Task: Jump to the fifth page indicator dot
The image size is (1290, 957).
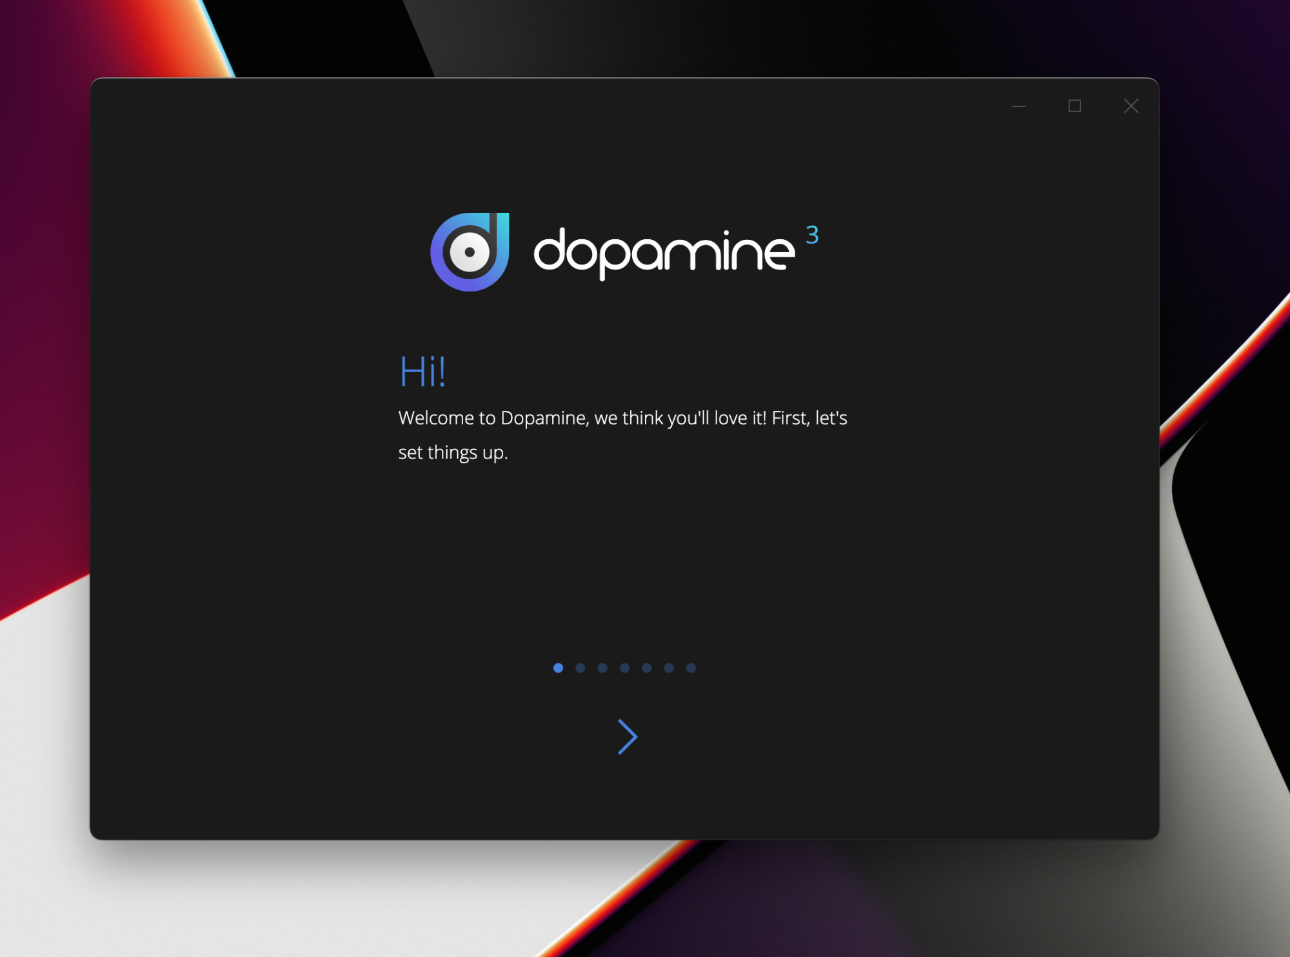Action: [x=647, y=668]
